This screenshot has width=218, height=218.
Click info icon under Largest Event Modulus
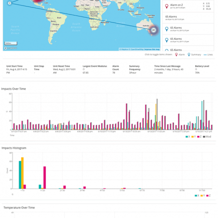84,69
